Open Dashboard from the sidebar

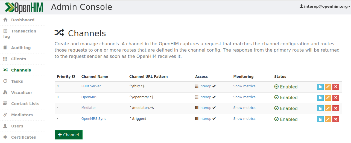tap(22, 20)
